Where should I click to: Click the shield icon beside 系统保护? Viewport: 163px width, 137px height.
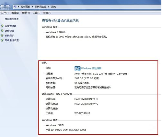2,36
